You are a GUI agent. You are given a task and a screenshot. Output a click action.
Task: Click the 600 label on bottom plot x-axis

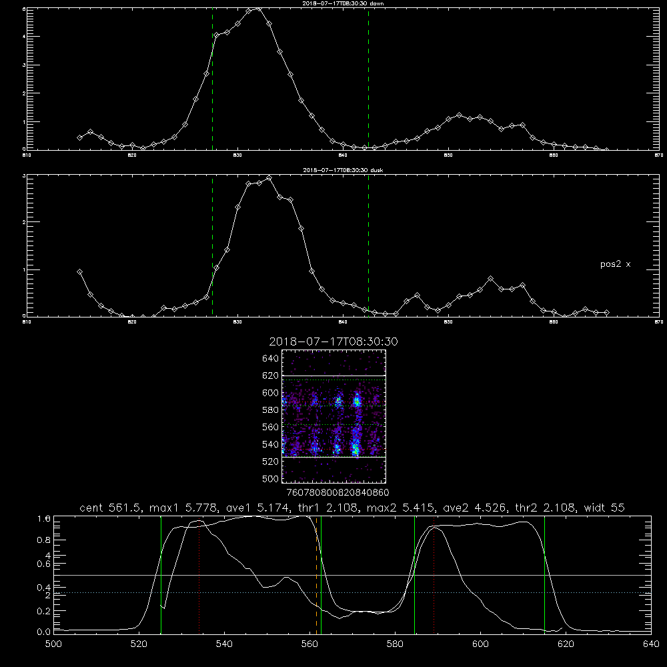pyautogui.click(x=480, y=644)
